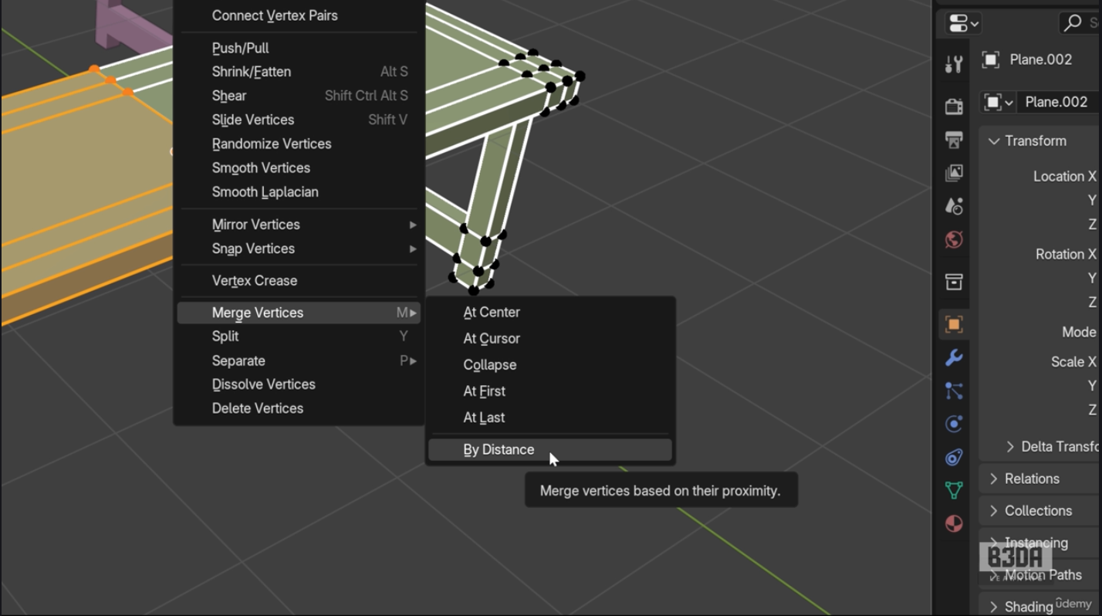
Task: Click the Plane.002 object name field
Action: coord(1058,102)
